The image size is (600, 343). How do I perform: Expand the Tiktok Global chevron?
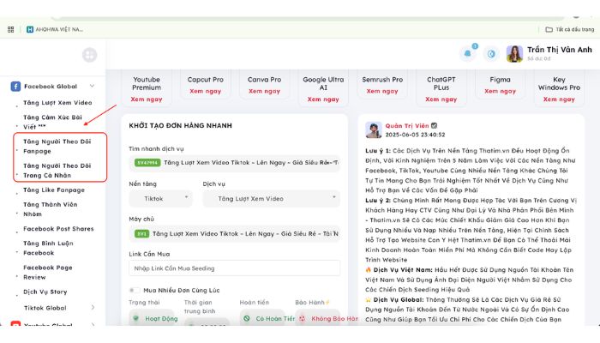(x=93, y=307)
